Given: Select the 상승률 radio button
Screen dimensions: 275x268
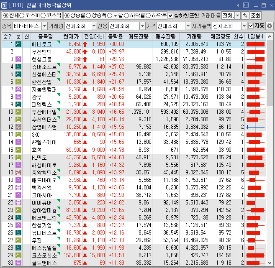Looking at the screenshot, I should [x=67, y=15].
